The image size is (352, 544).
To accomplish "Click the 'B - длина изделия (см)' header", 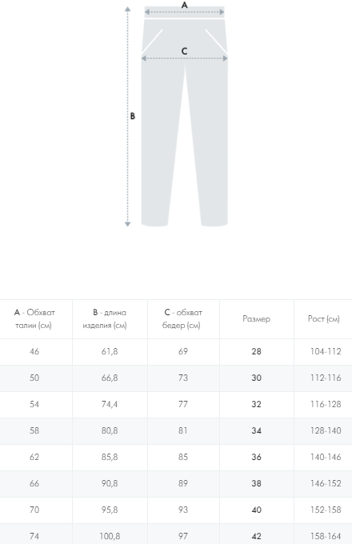I will click(105, 319).
